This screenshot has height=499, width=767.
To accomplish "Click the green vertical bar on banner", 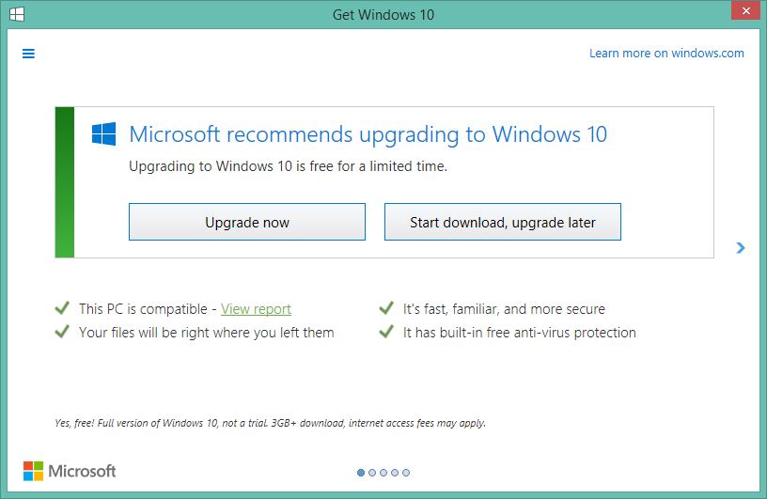I will point(65,182).
